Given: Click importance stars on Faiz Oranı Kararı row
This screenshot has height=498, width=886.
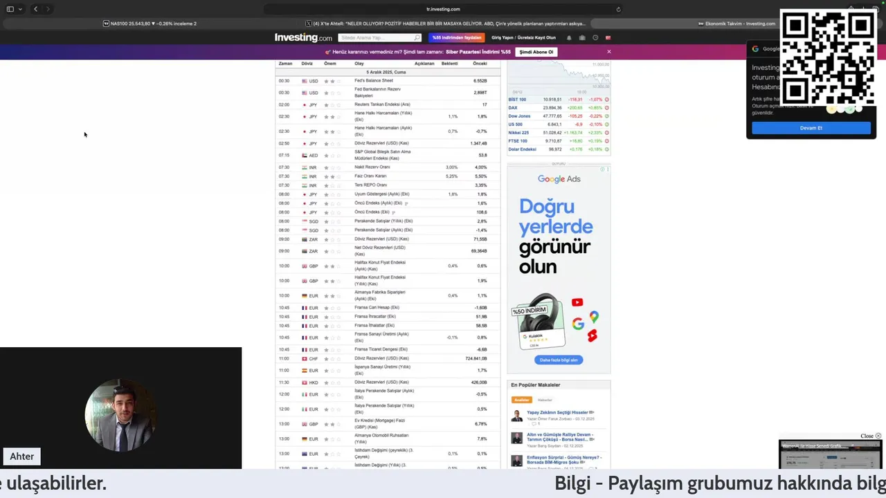Looking at the screenshot, I should pos(332,176).
